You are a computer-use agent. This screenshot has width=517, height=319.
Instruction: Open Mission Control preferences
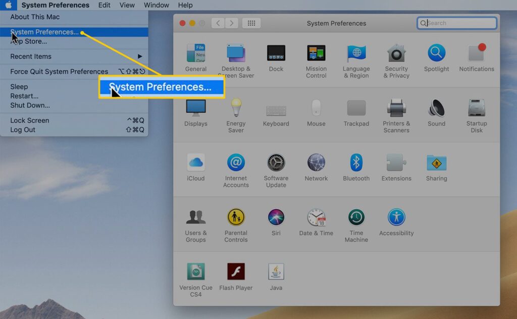click(x=316, y=52)
